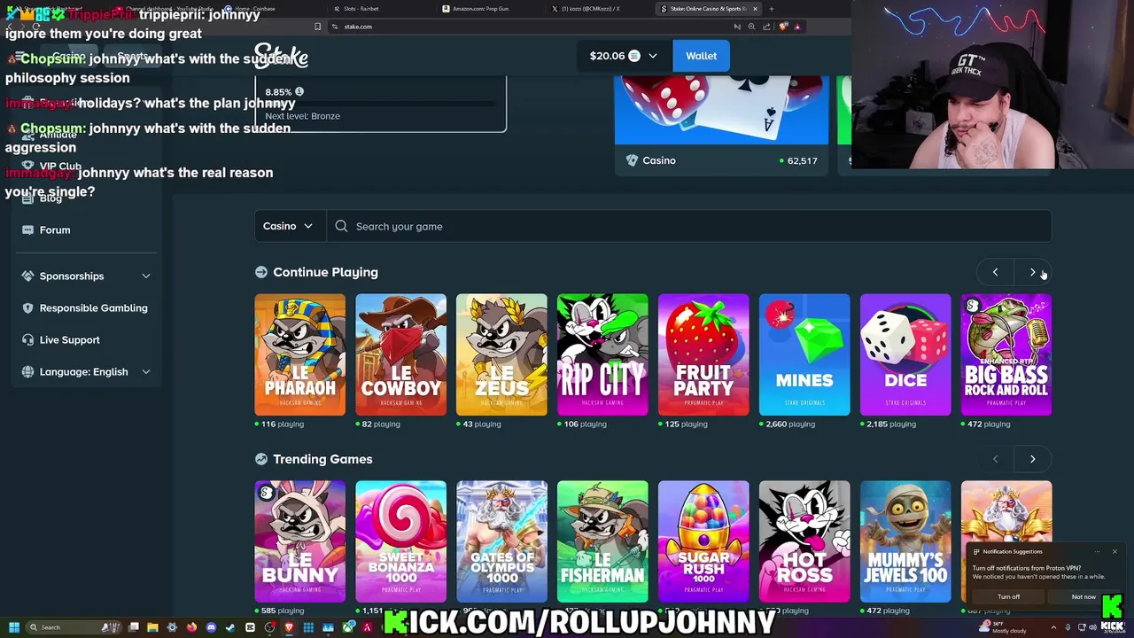Go to previous Continue Playing games page
This screenshot has width=1134, height=638.
(x=995, y=272)
